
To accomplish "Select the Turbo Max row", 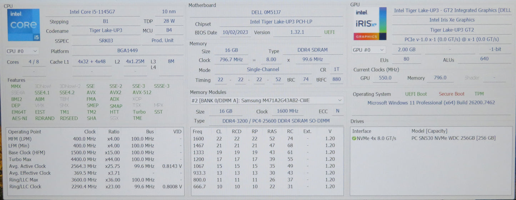I will tap(95, 159).
